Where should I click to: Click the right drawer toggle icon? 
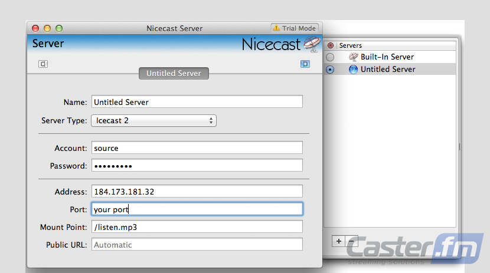pos(305,64)
